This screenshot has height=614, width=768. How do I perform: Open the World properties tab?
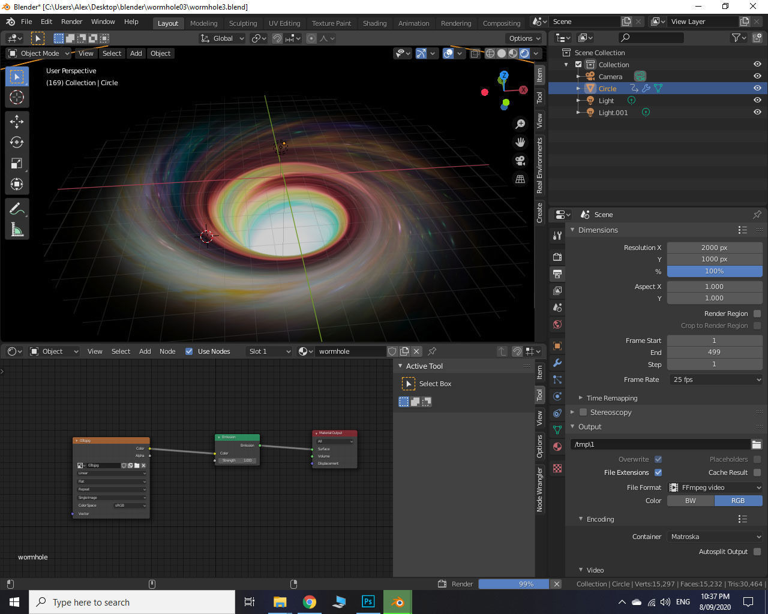557,324
